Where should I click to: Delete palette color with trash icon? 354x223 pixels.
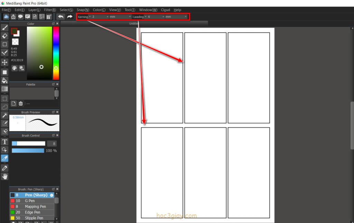coord(21,104)
